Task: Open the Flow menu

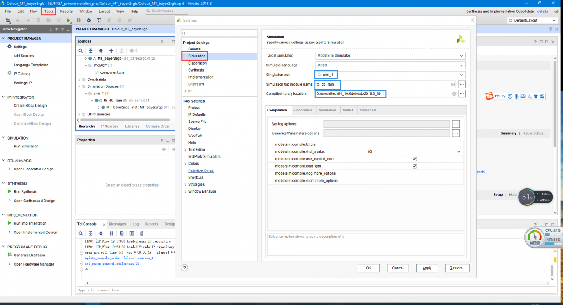Action: click(x=34, y=11)
